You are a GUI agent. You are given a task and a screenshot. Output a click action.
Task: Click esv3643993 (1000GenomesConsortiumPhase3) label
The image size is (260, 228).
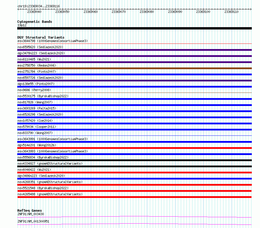(53, 151)
